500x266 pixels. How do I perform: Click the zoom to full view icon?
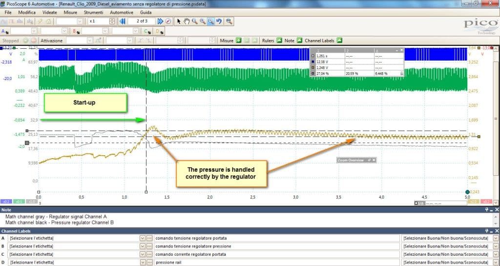[229, 21]
